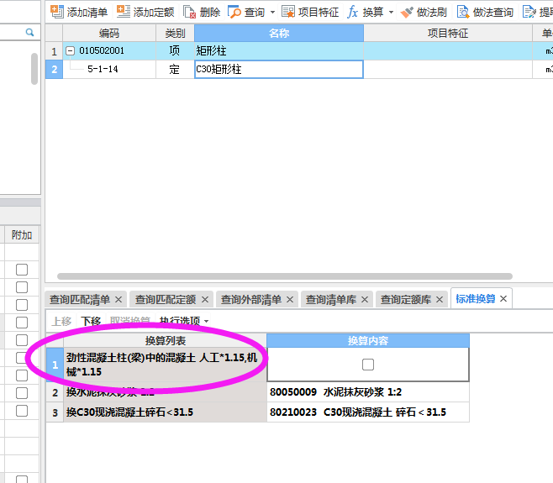Click the horizontal scrollbar of the main grid
The image size is (553, 483).
click(285, 276)
